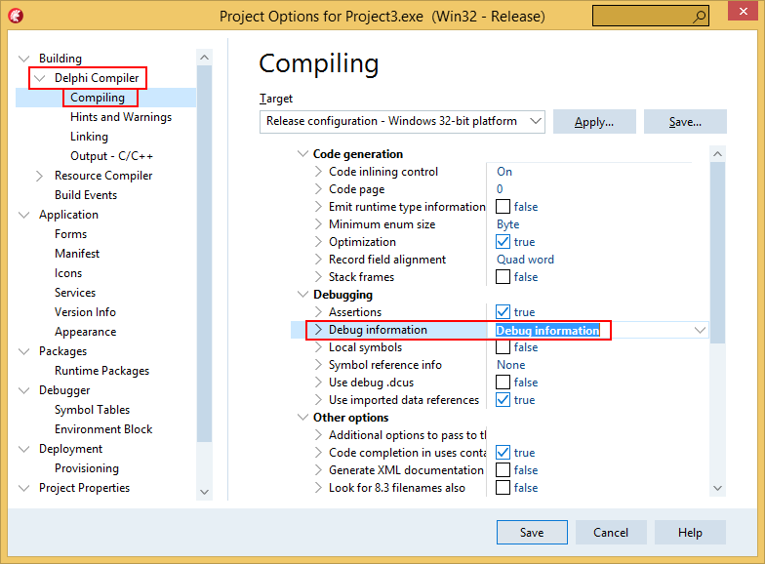The image size is (765, 564).
Task: Toggle Code completion in uses checkbox
Action: 503,453
